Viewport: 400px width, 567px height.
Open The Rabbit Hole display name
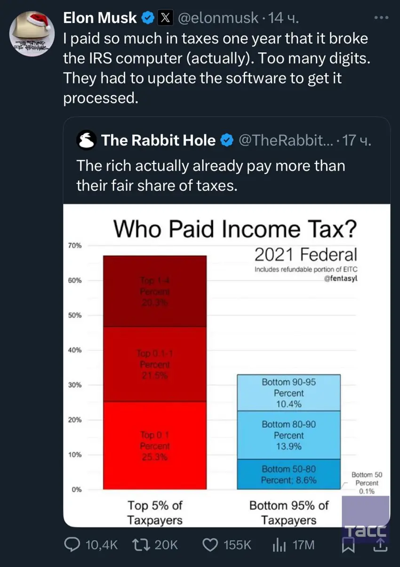point(159,140)
